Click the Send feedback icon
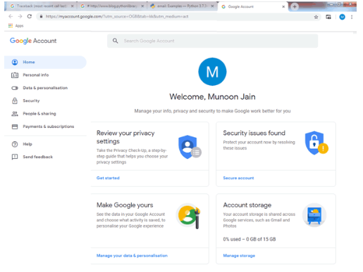363x272 pixels. tap(15, 157)
